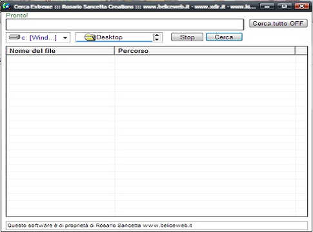Click the up arrow of the folder list

pos(157,35)
